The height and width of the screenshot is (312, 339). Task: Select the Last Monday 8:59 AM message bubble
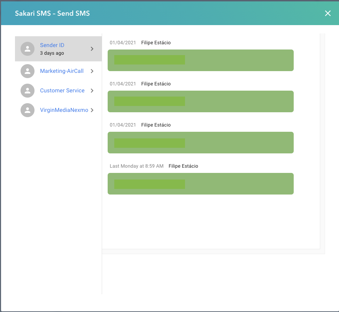(x=201, y=183)
